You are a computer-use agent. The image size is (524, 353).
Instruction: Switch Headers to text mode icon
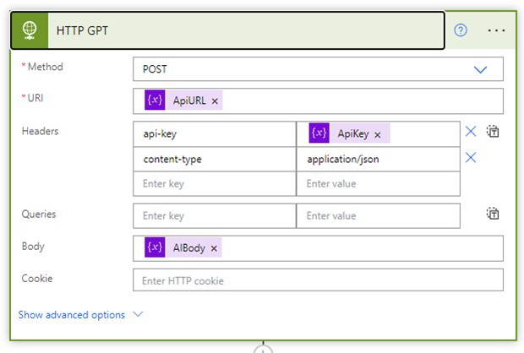(x=494, y=132)
